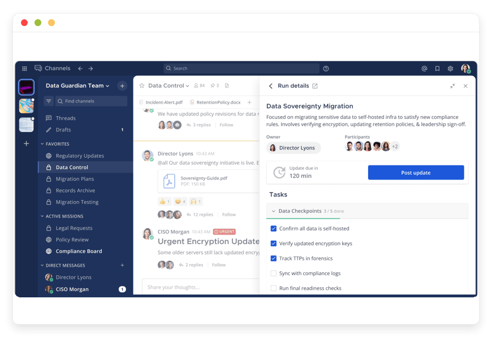Click the Post update button

tap(416, 173)
